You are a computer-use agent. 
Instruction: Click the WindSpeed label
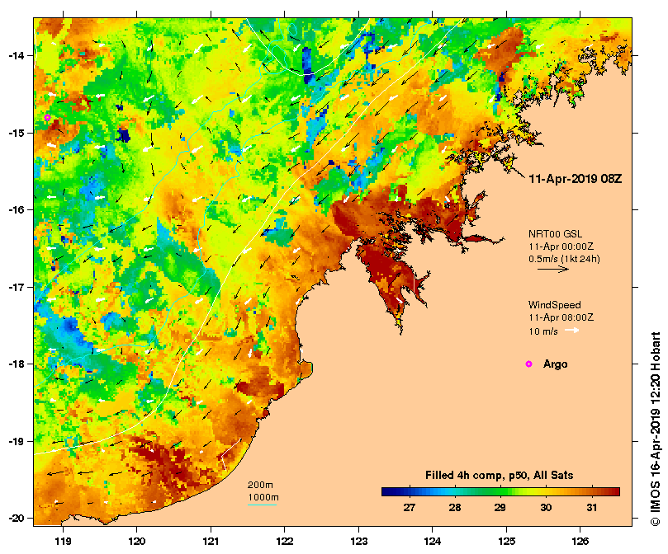555,305
